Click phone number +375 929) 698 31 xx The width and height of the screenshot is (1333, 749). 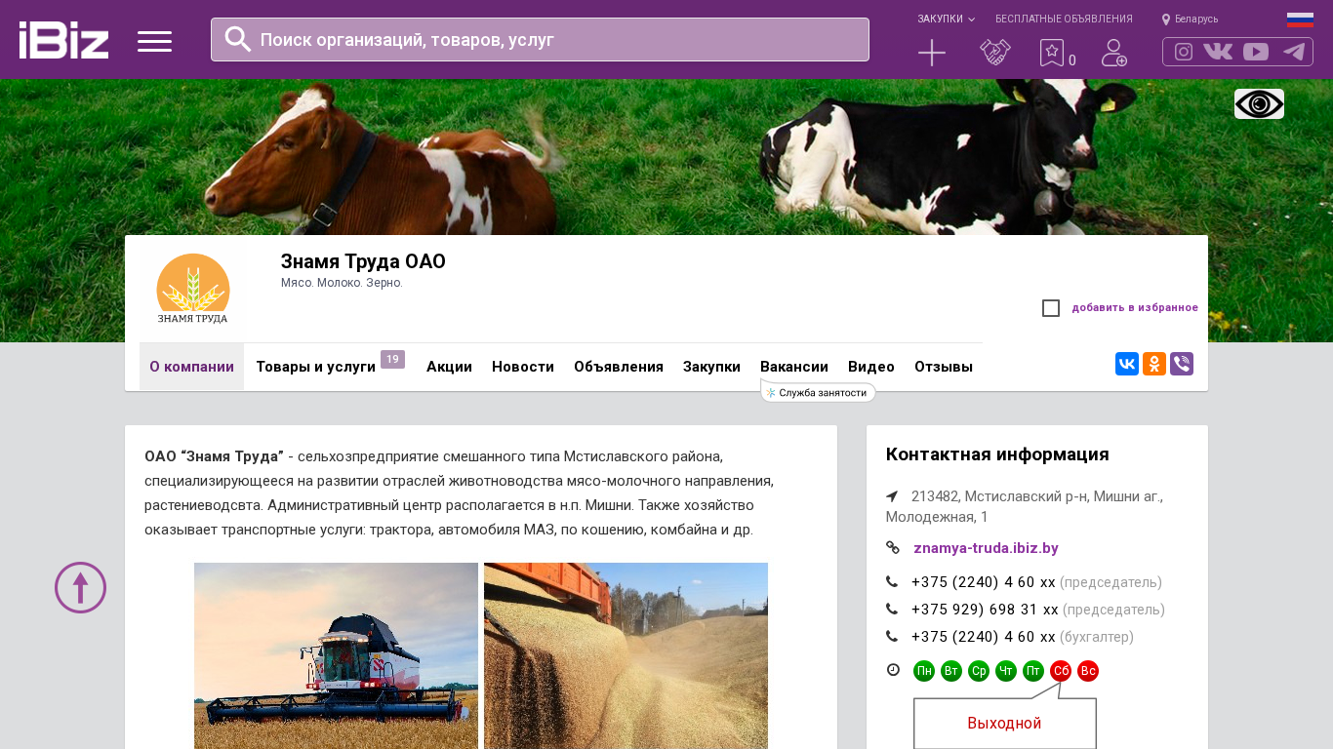pos(985,610)
